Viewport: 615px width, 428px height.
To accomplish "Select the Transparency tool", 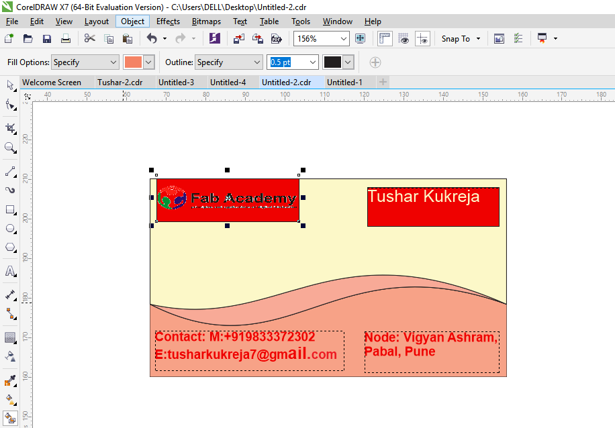I will click(10, 356).
